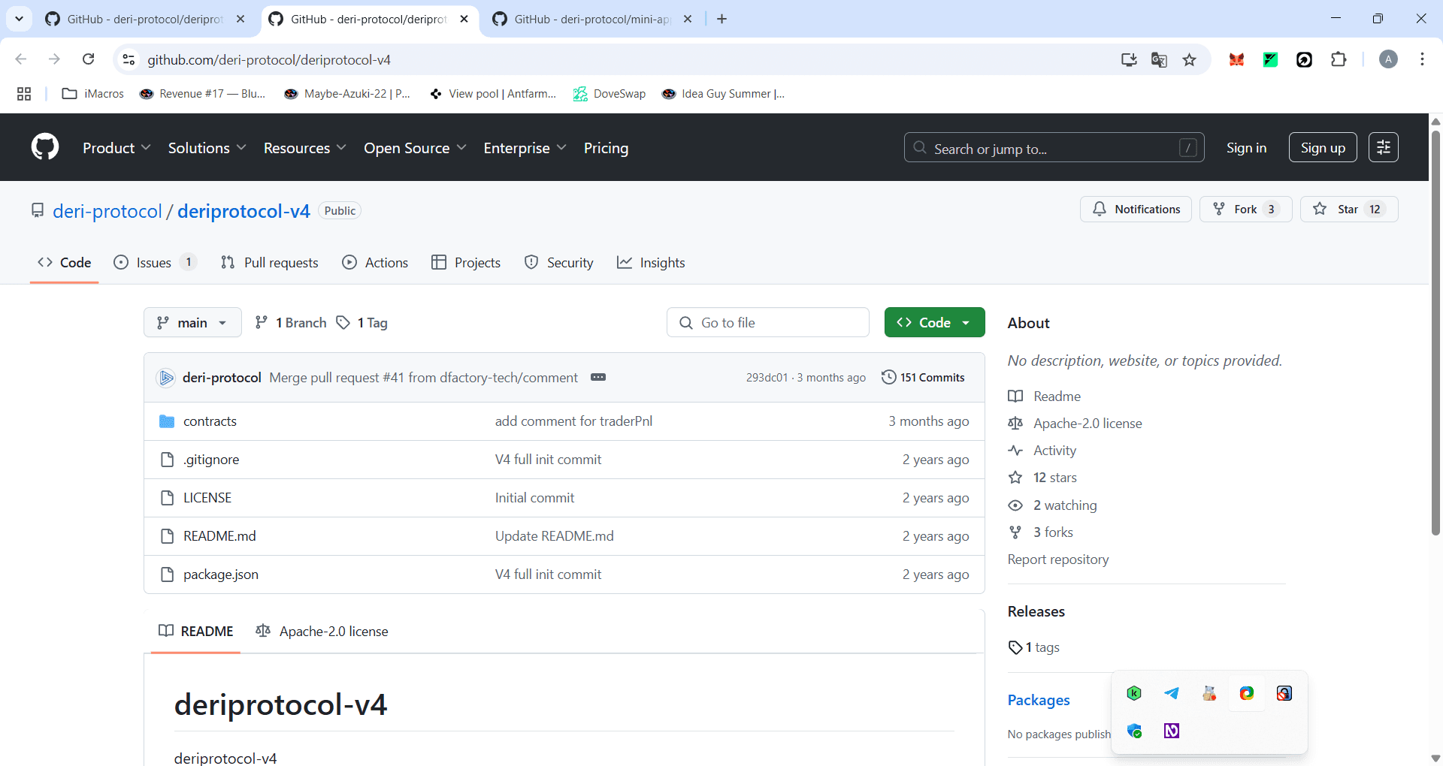Viewport: 1443px width, 766px height.
Task: Click the page vertical scrollbar
Action: [x=1435, y=334]
